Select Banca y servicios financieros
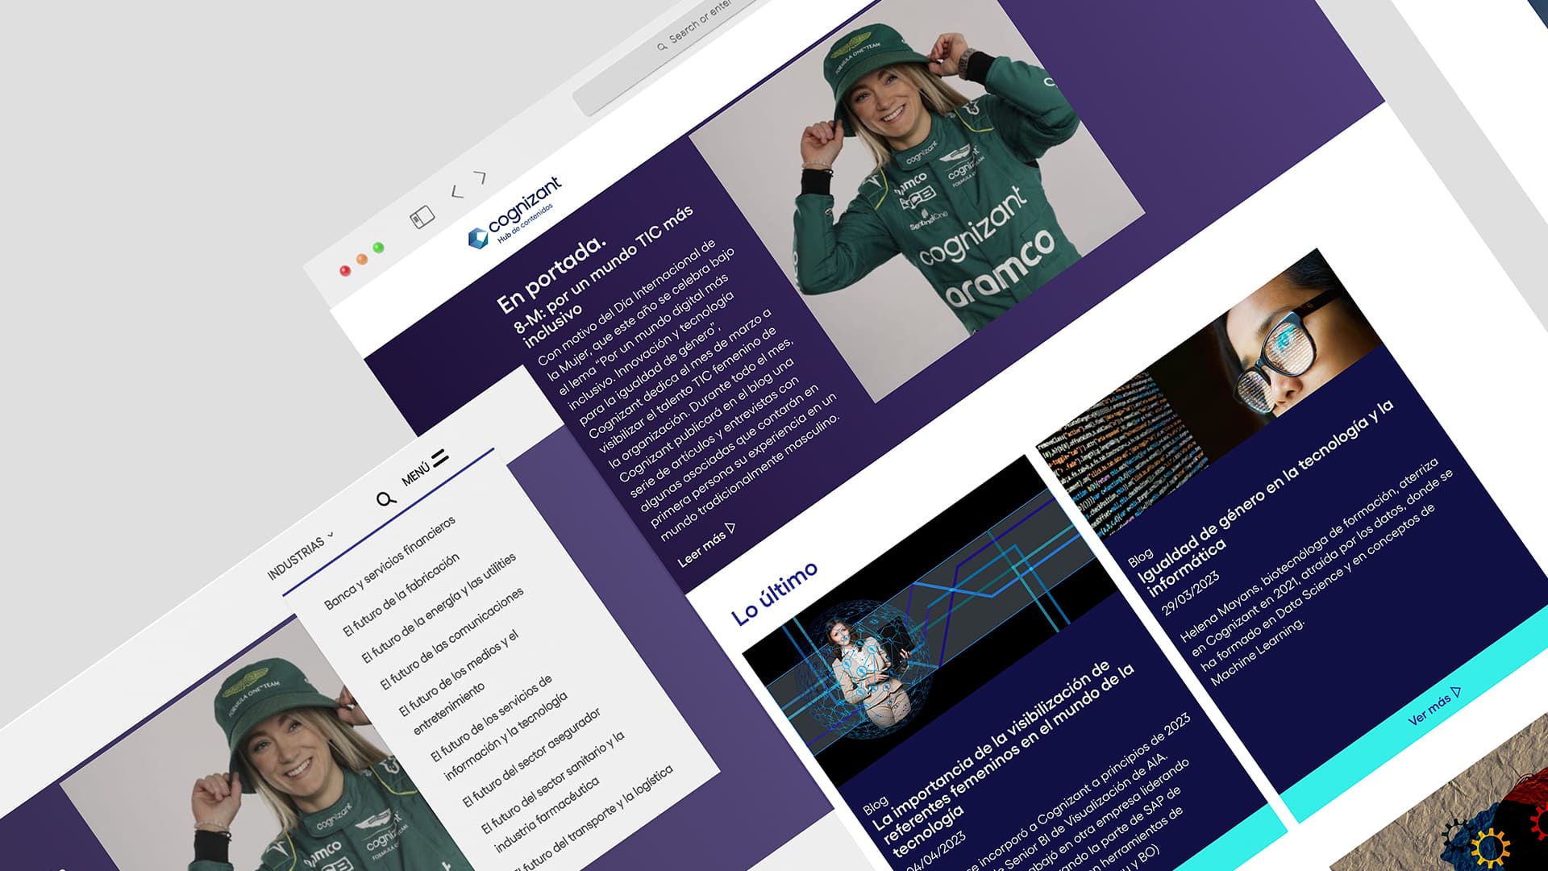The image size is (1548, 871). click(389, 562)
